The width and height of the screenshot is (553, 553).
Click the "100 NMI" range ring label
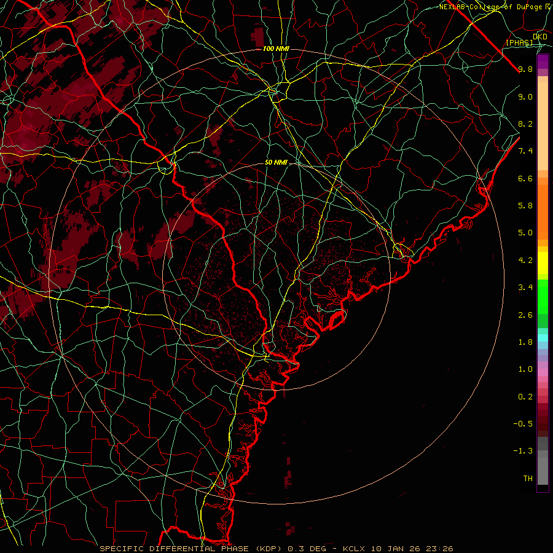tap(276, 49)
